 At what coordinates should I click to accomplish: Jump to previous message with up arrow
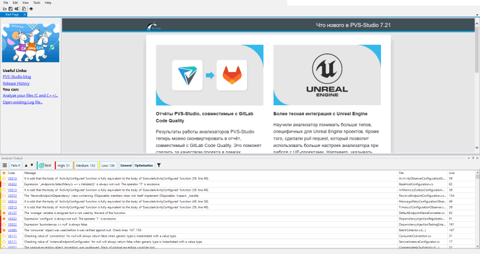coord(25,165)
